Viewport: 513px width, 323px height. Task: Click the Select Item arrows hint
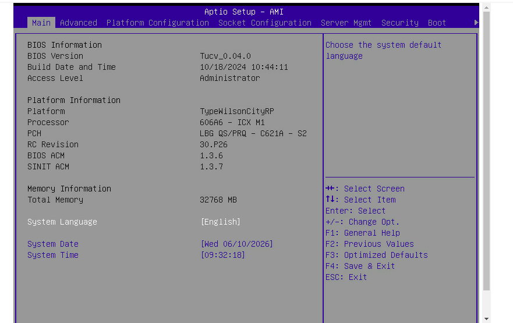(360, 200)
